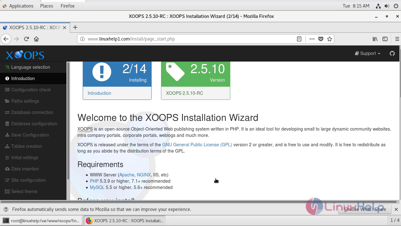Image resolution: width=401 pixels, height=226 pixels.
Task: Open the network icon in system tray
Action: [x=378, y=6]
